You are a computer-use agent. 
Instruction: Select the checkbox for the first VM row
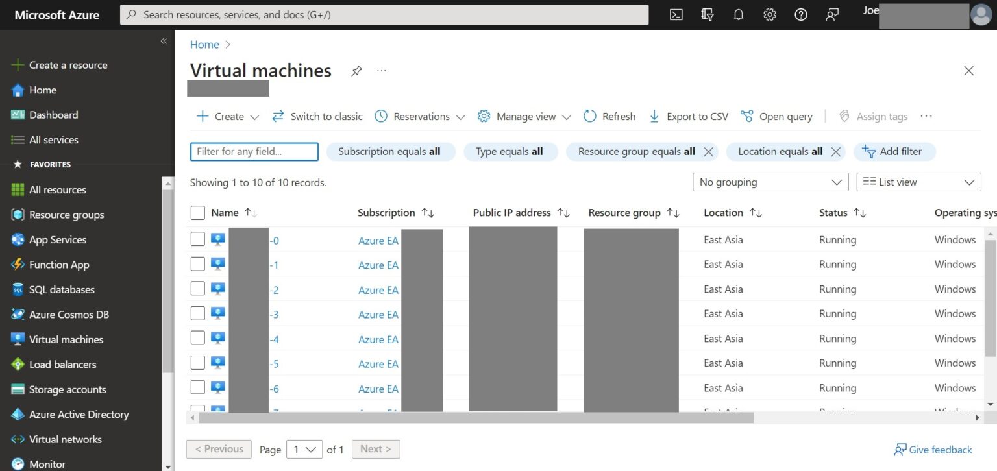197,239
